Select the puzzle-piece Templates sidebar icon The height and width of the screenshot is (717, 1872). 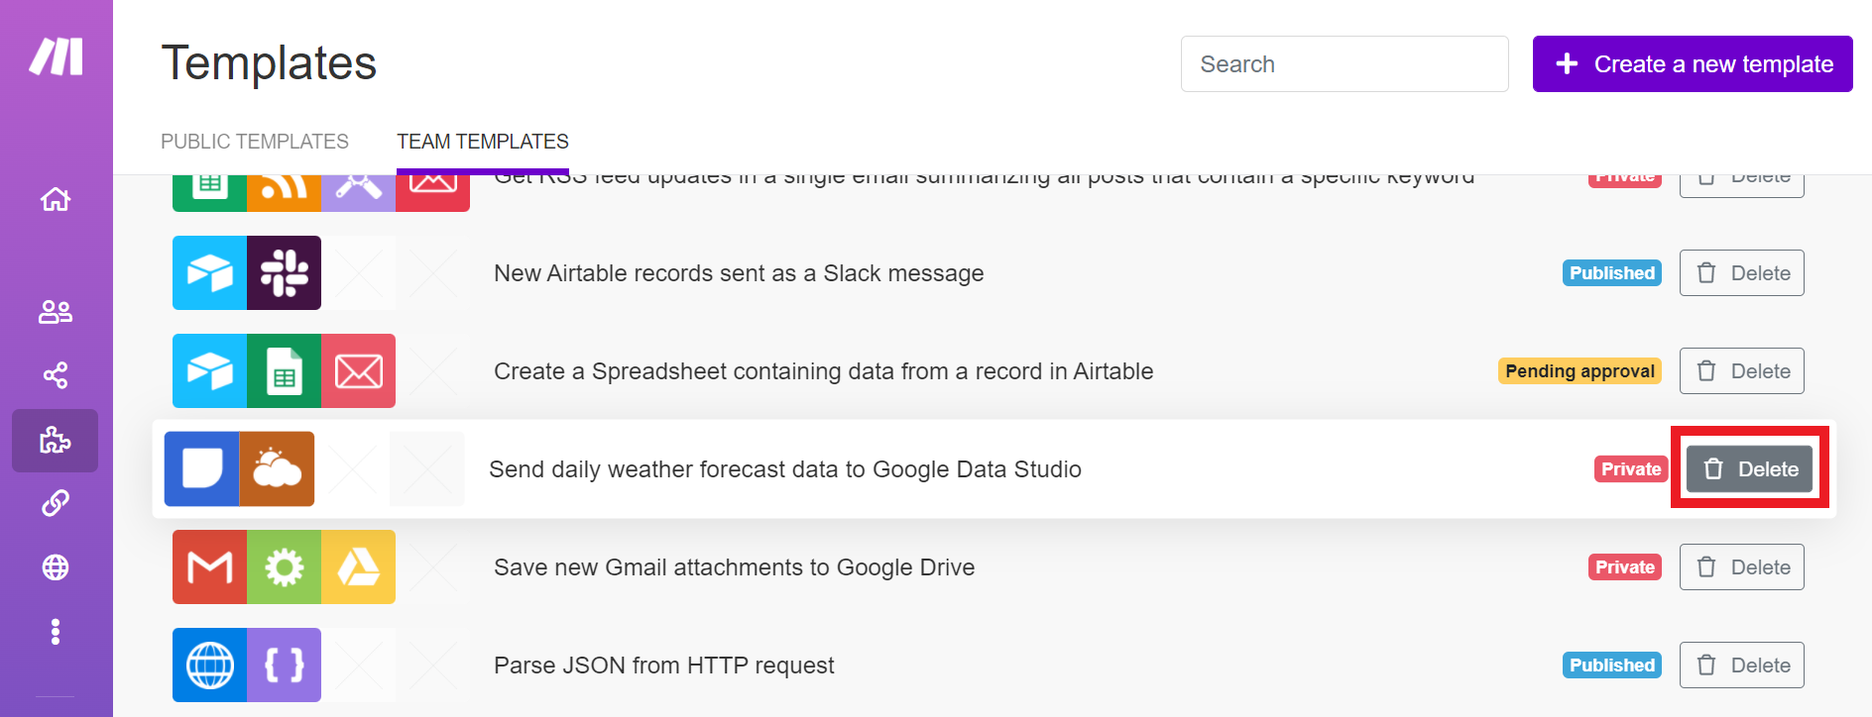(x=56, y=440)
